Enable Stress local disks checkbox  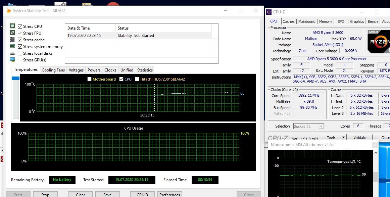tap(20, 53)
